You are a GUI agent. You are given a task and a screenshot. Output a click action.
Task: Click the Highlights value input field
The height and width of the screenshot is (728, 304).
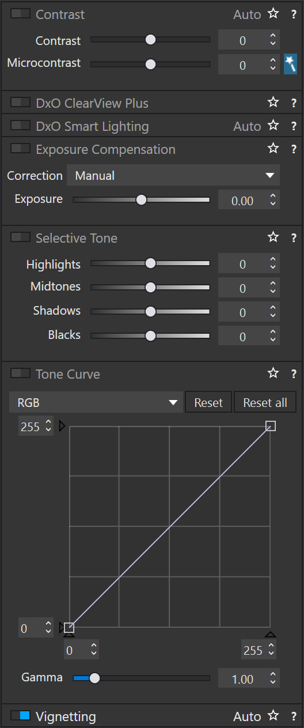click(249, 265)
